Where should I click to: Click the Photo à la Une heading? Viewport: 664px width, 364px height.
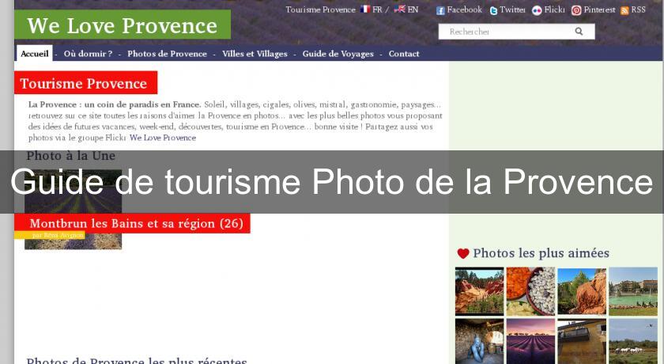pyautogui.click(x=70, y=156)
